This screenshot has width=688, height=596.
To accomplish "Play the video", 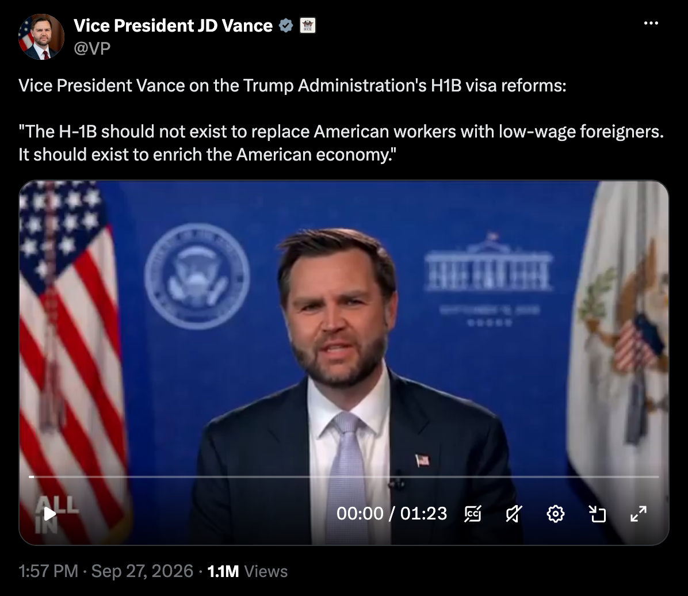I will [50, 514].
